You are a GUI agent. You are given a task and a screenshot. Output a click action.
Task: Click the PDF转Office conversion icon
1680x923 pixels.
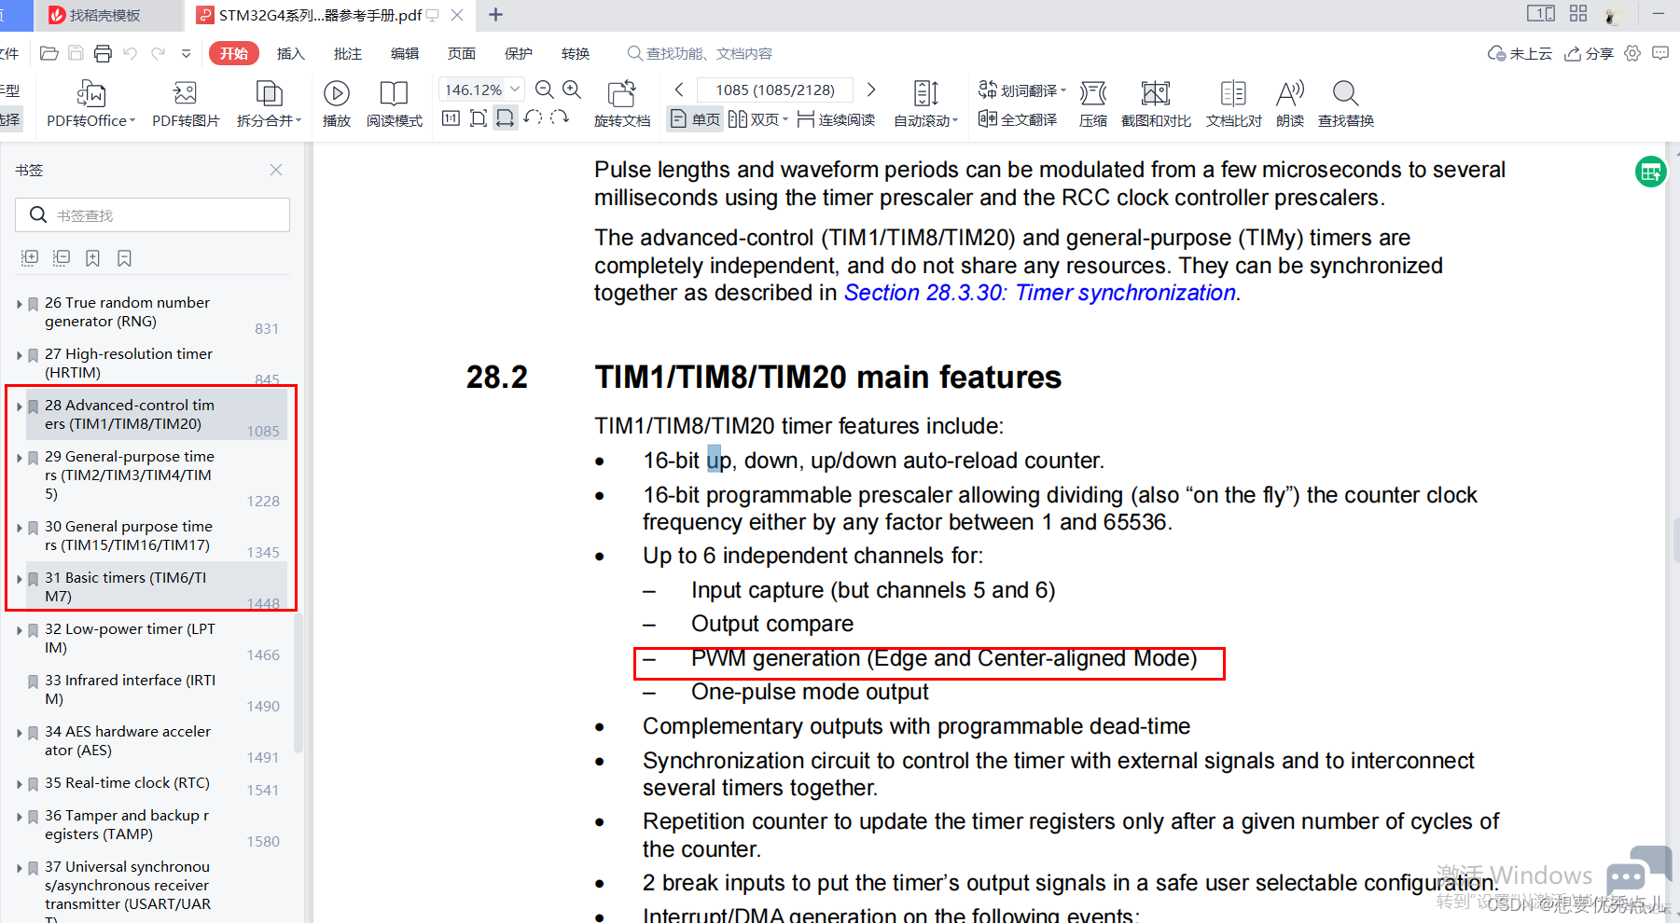[90, 94]
